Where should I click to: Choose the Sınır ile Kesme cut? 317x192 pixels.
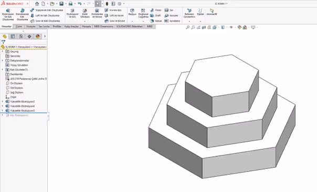coord(114,21)
